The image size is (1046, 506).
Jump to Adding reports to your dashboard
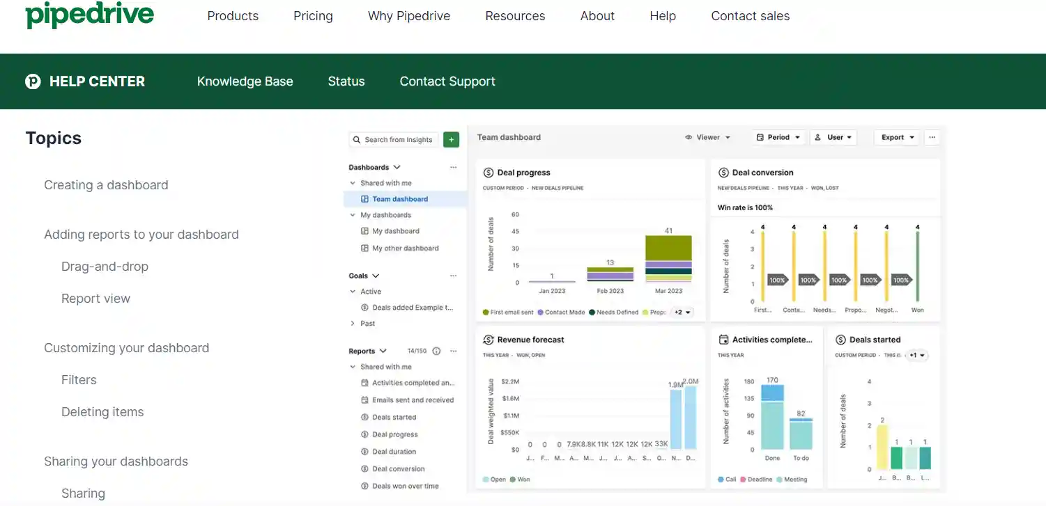coord(141,235)
